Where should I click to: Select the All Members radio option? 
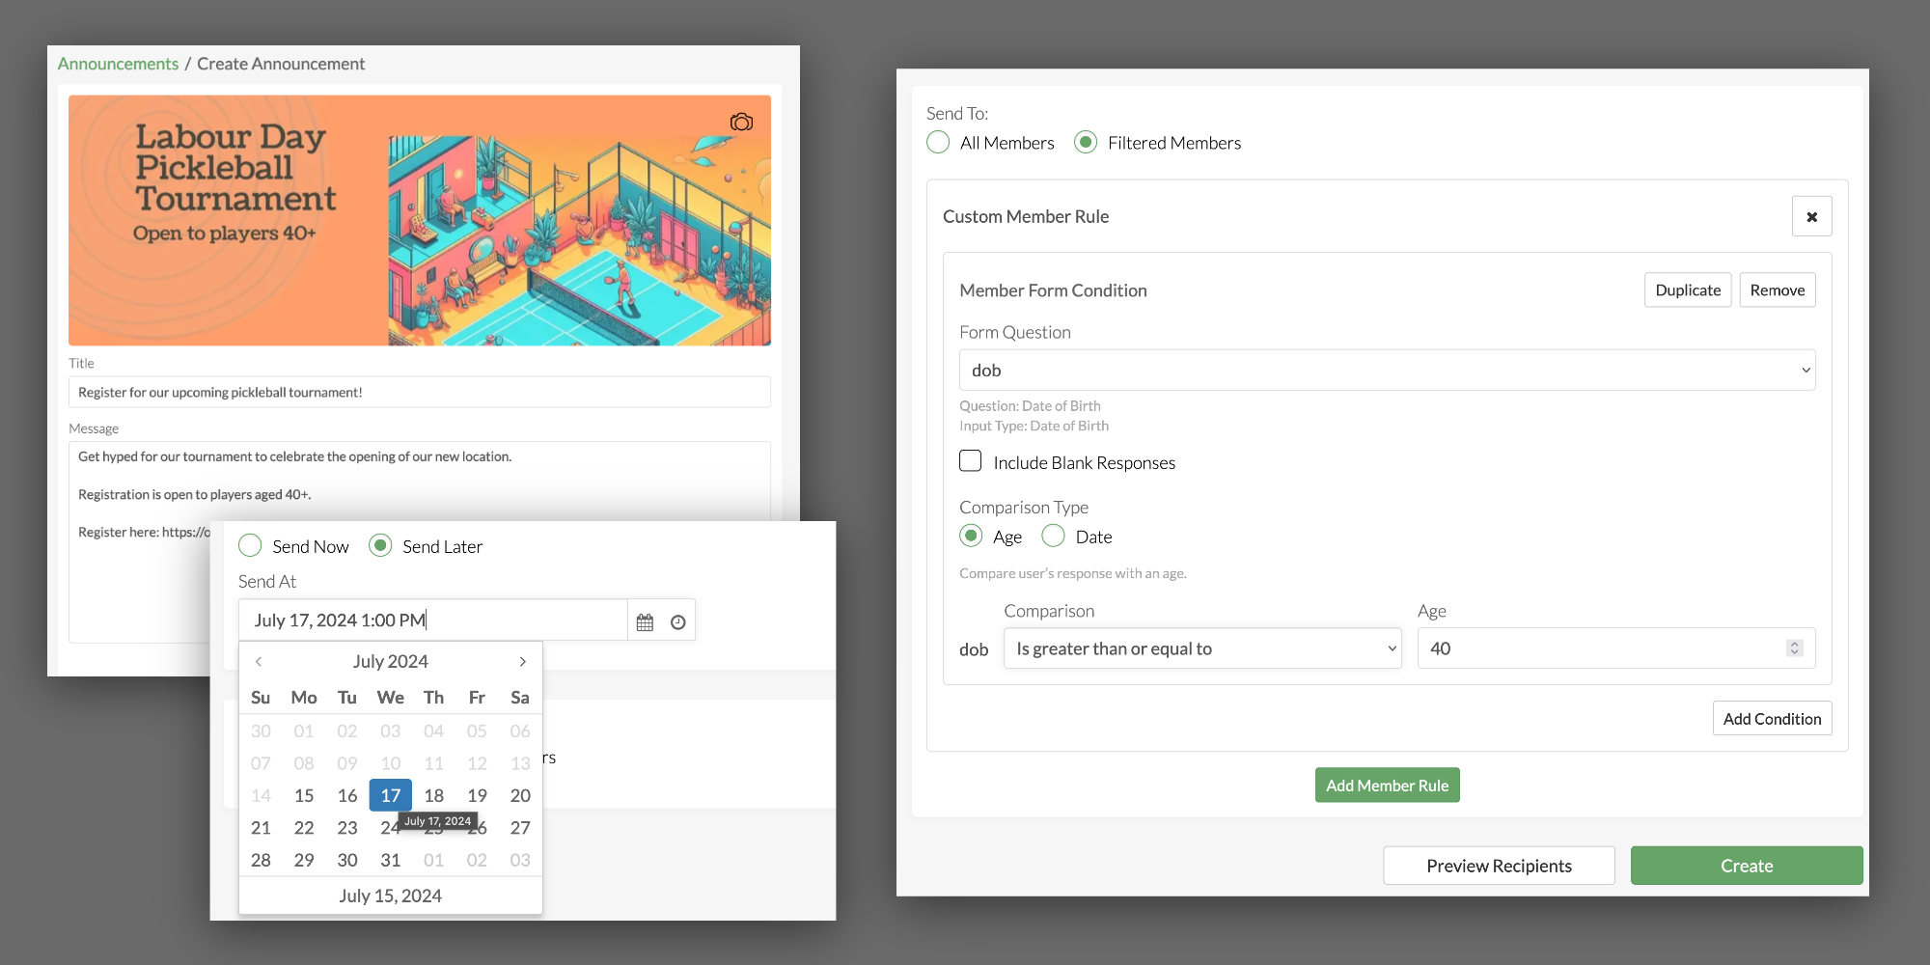click(938, 143)
